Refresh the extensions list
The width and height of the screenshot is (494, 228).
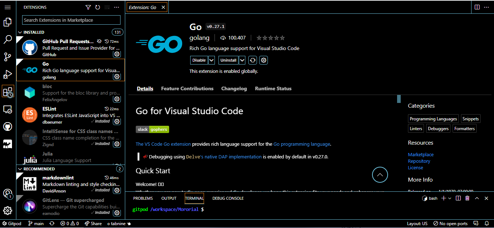(98, 7)
